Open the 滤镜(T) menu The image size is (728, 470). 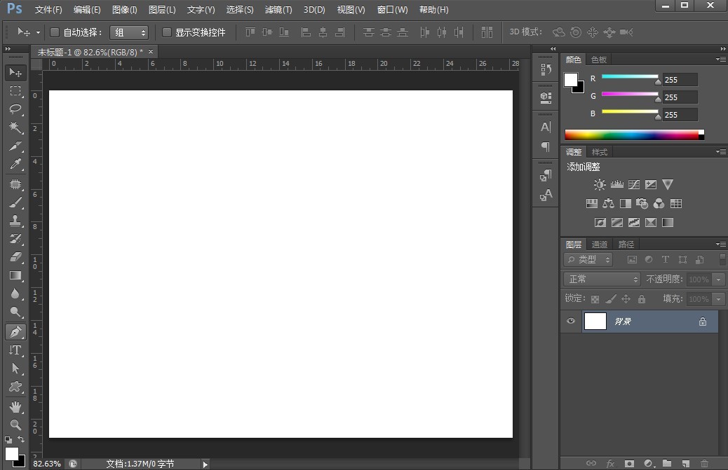pyautogui.click(x=278, y=10)
